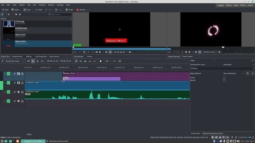Lock the V1 track
The width and height of the screenshot is (255, 143).
click(x=22, y=83)
